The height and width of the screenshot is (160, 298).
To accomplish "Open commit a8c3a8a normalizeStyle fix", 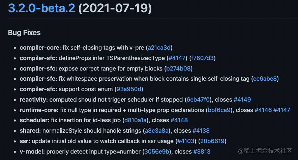I will click(x=157, y=131).
